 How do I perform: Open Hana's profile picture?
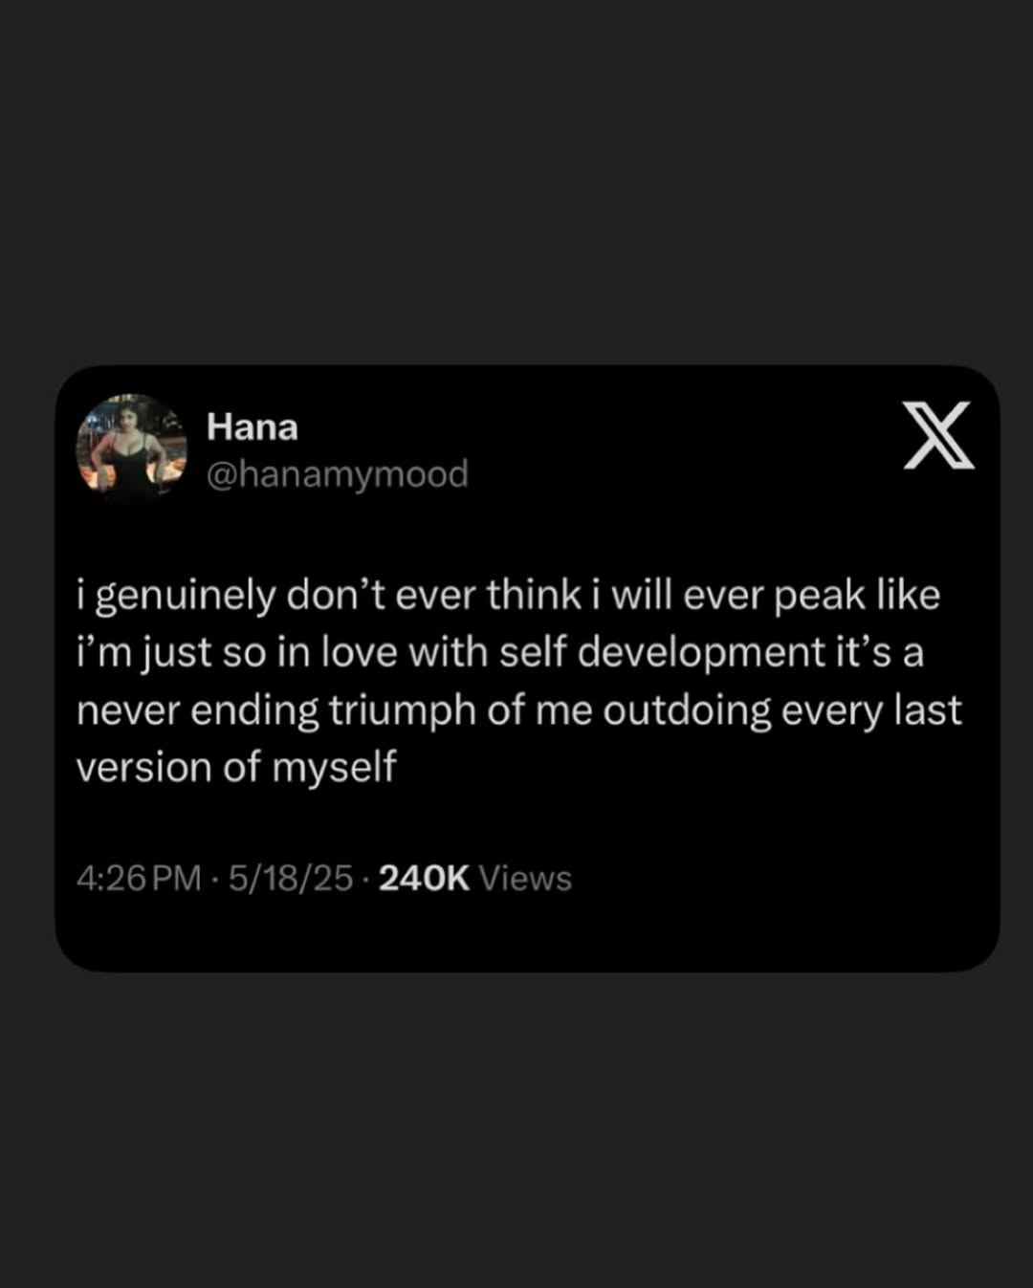tap(132, 447)
